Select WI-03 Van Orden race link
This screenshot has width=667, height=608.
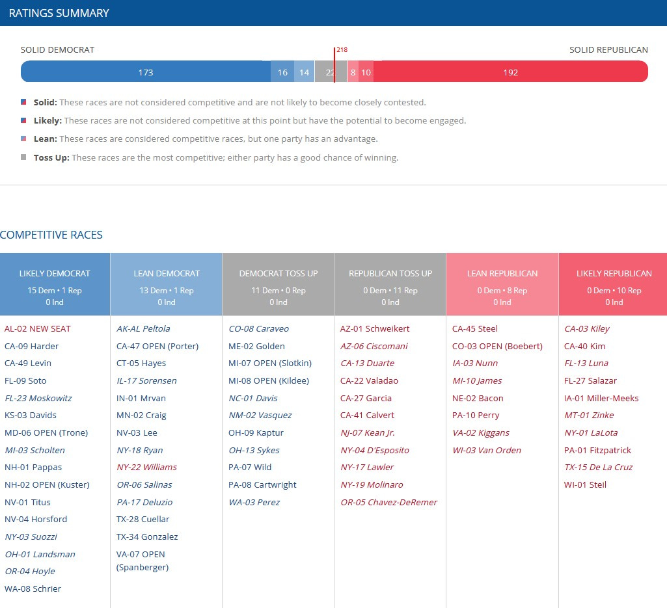487,450
